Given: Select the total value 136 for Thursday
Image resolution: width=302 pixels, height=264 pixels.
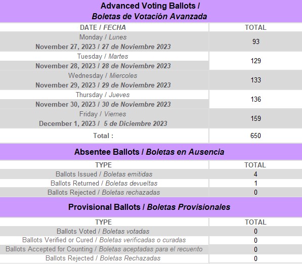Looking at the screenshot, I should tap(256, 99).
